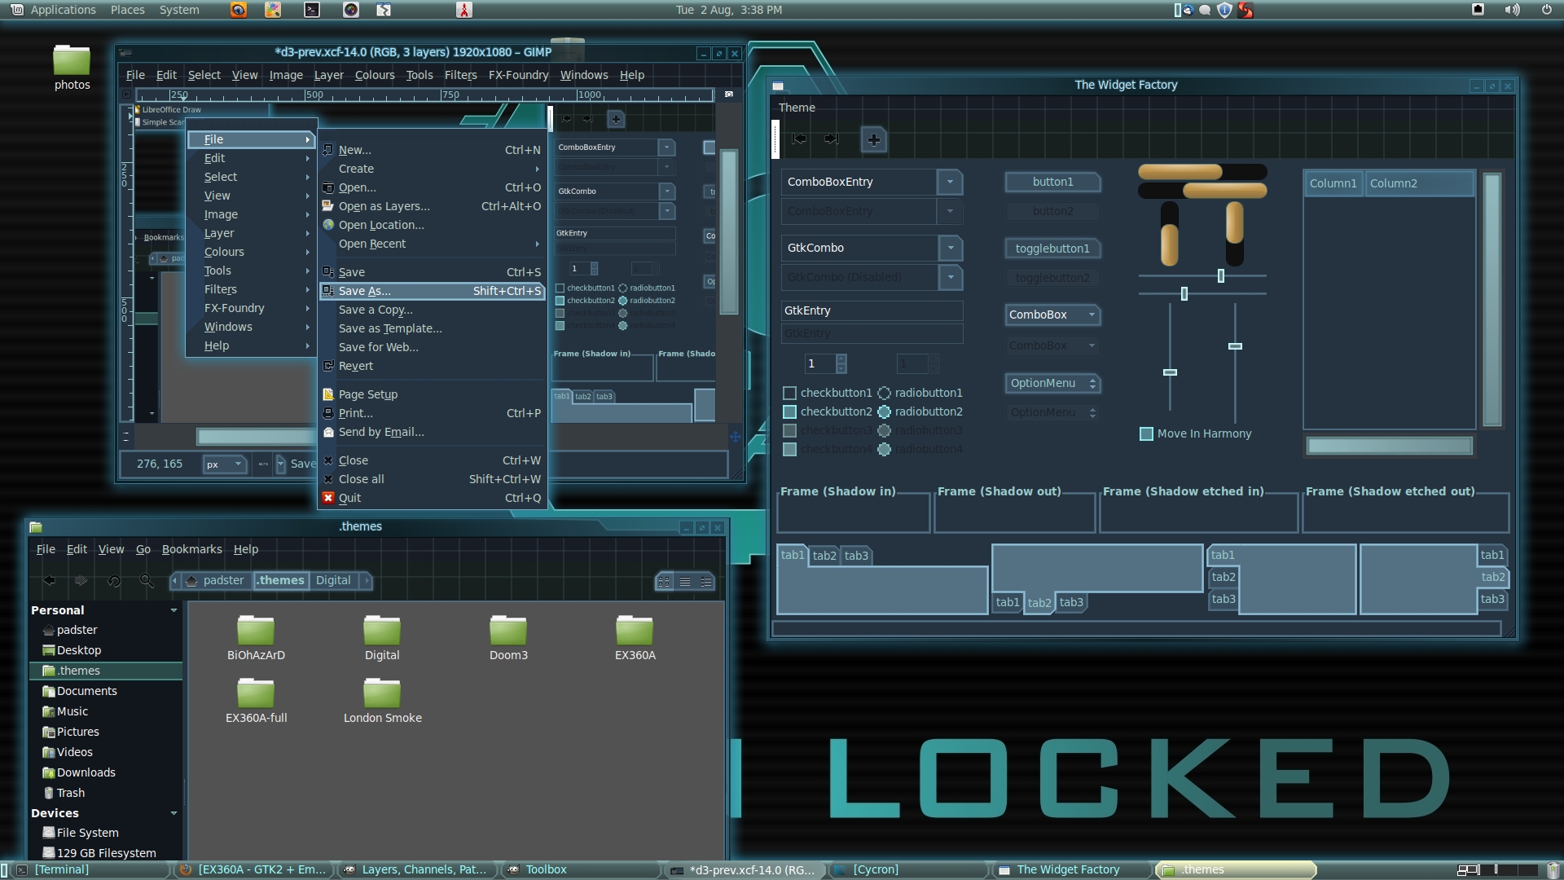1564x880 pixels.
Task: Expand the OptionMenu selector
Action: (1052, 383)
